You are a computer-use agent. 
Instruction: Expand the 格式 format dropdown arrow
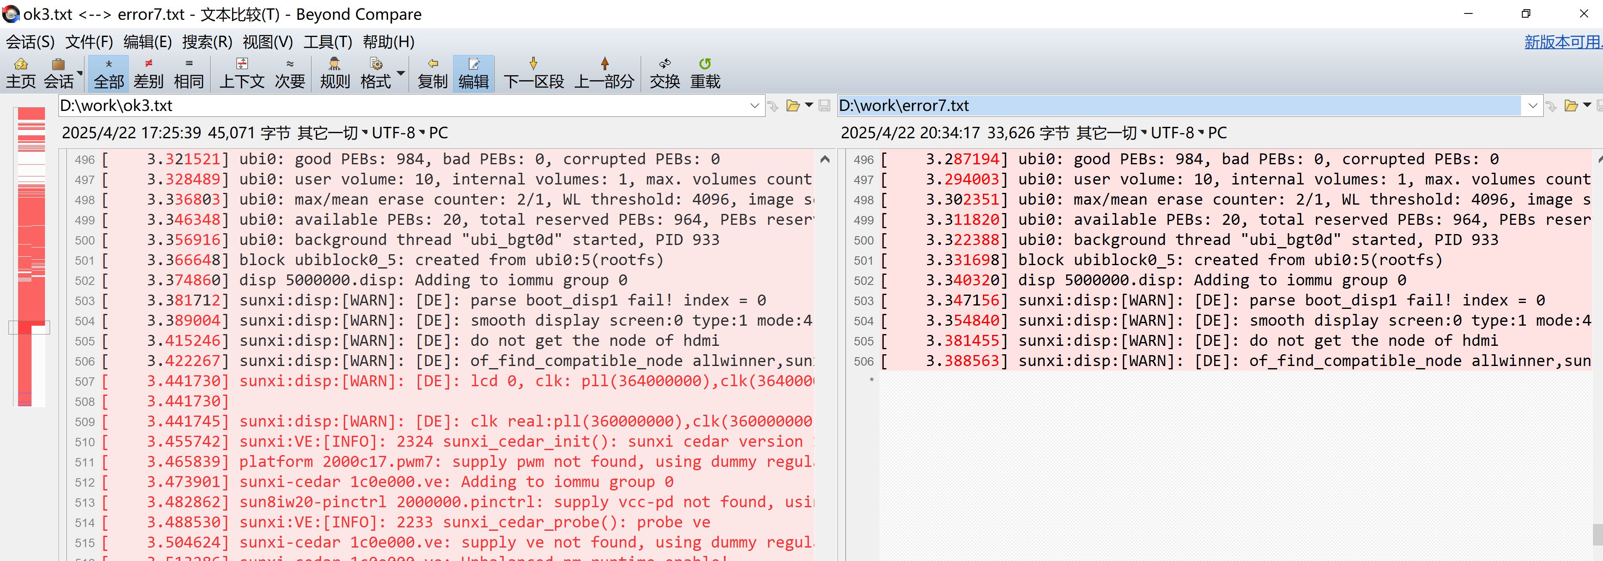point(401,74)
